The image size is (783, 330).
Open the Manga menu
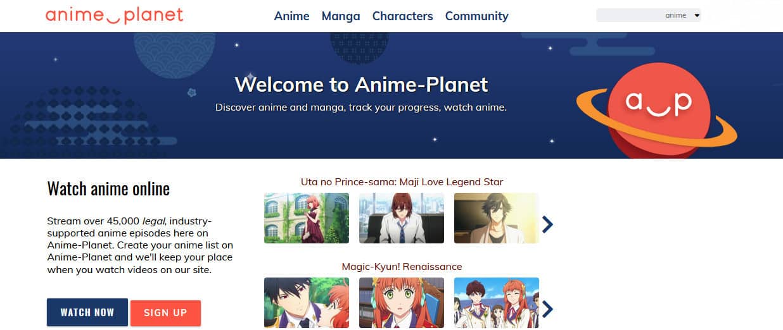tap(341, 16)
